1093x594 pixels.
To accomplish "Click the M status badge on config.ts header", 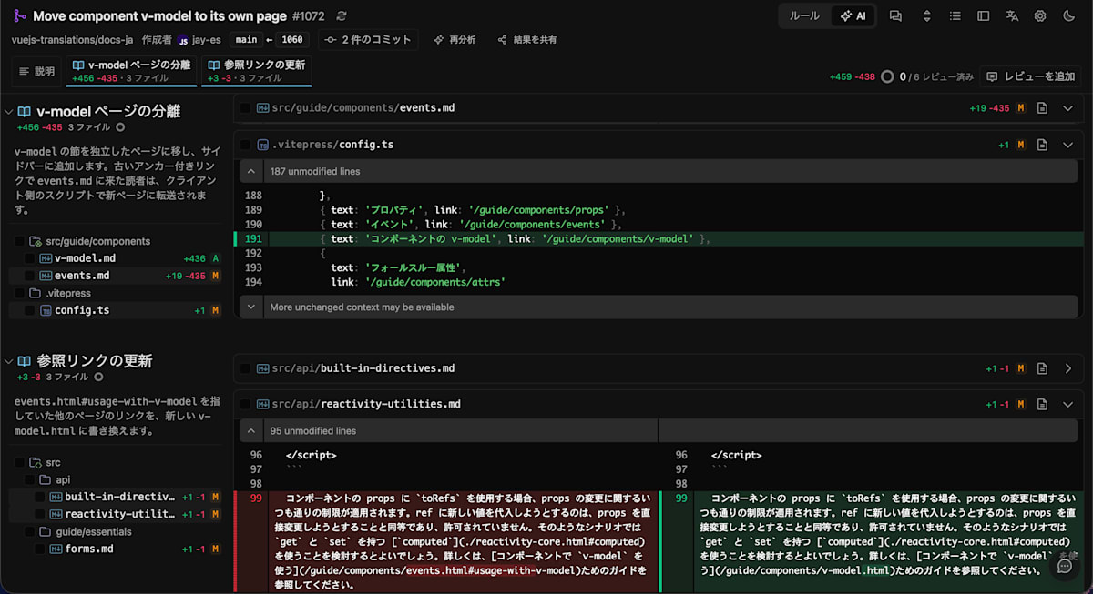I will pos(1020,145).
